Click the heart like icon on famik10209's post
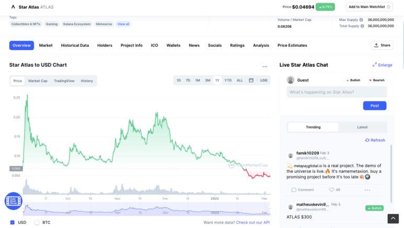The image size is (404, 228). [x=330, y=189]
